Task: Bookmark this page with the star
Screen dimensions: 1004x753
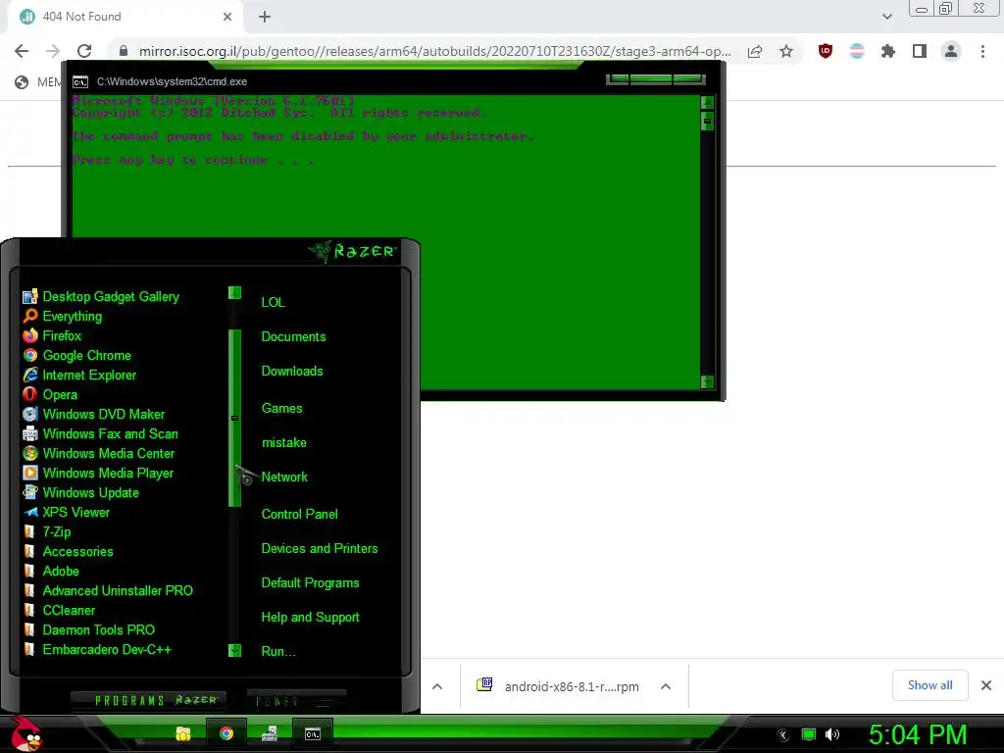Action: (786, 51)
